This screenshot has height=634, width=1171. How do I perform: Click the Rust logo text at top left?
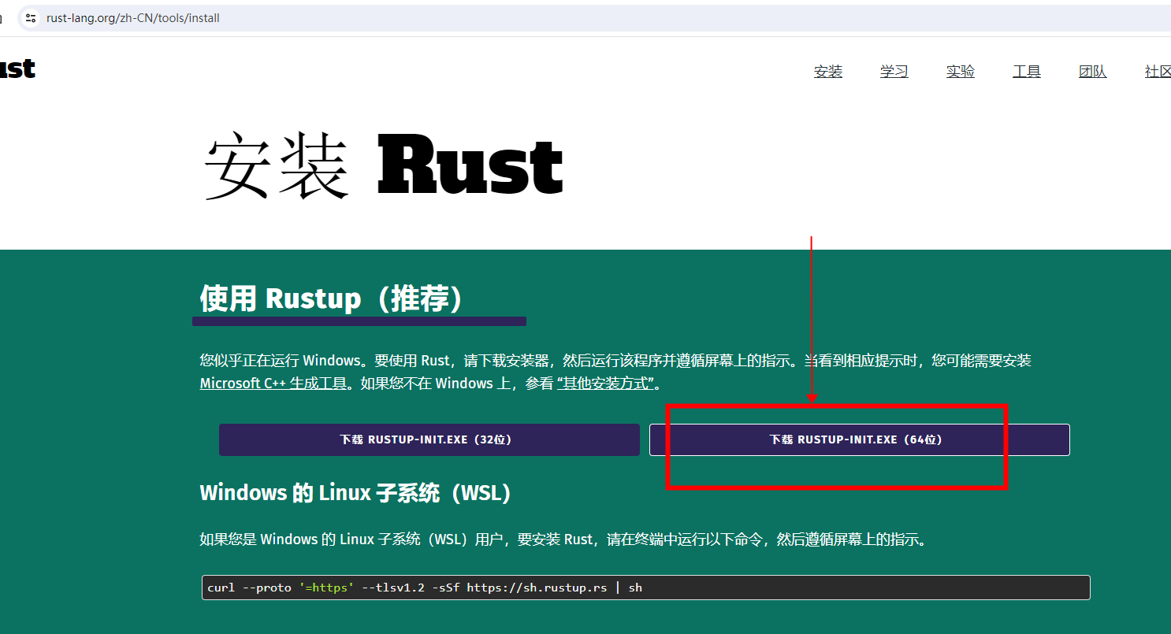(x=17, y=69)
